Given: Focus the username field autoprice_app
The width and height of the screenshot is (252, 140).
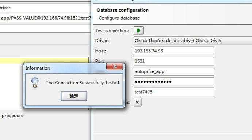Looking at the screenshot, I should [x=174, y=71].
